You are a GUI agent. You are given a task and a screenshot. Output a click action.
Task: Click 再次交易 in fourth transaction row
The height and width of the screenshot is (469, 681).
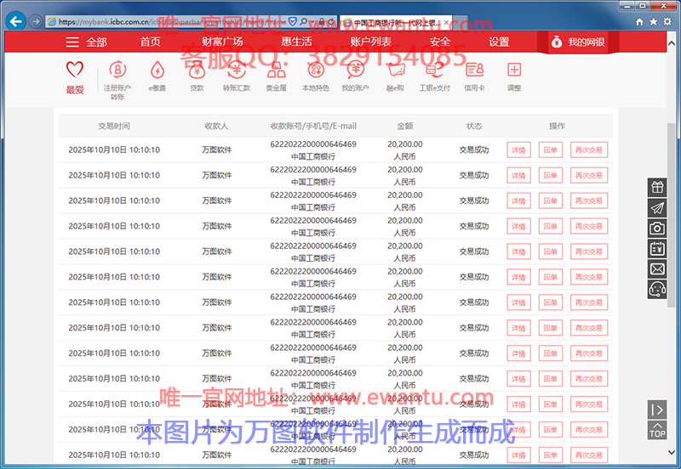[x=589, y=226]
